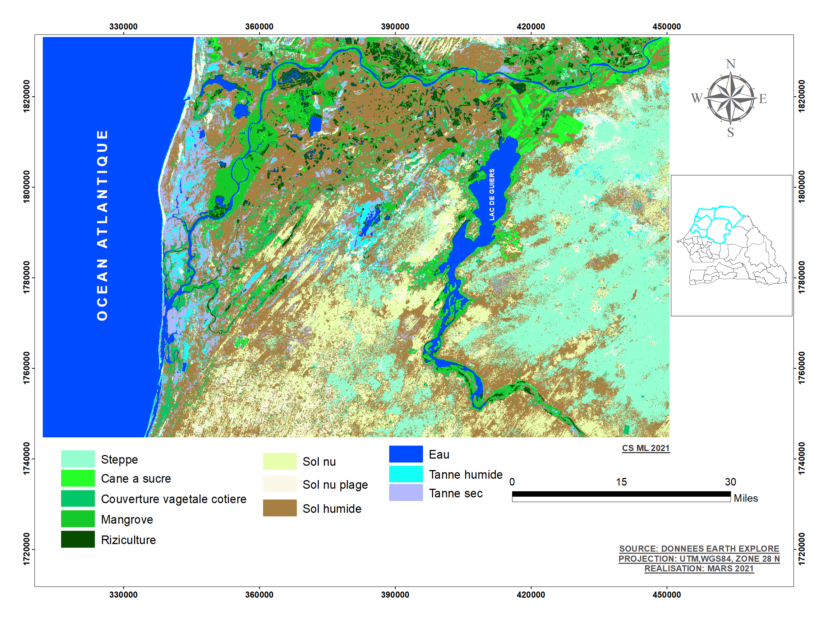The image size is (828, 621).
Task: Click the dark green Riziculture swatch
Action: click(x=78, y=539)
